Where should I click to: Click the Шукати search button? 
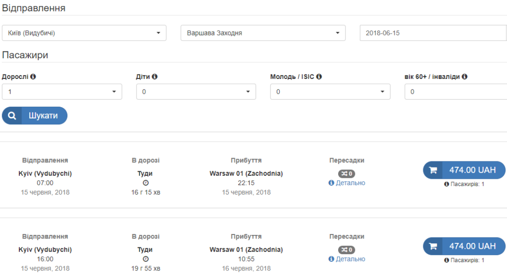coord(35,116)
